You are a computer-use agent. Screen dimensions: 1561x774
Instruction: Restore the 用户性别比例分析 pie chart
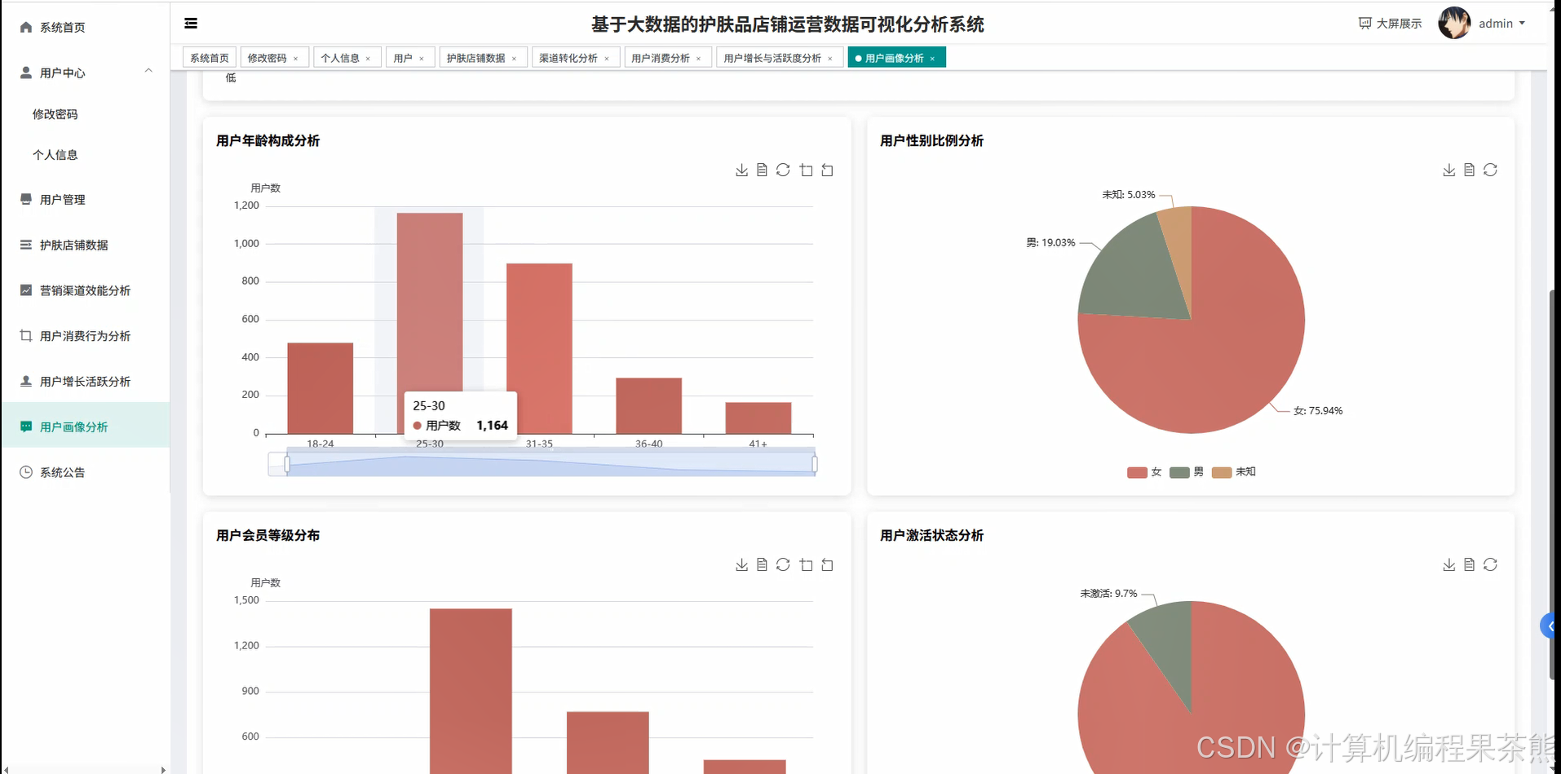coord(1490,170)
